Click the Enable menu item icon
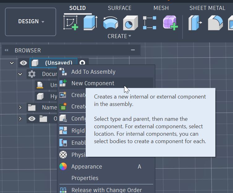This screenshot has height=193, width=233. pyautogui.click(x=63, y=143)
